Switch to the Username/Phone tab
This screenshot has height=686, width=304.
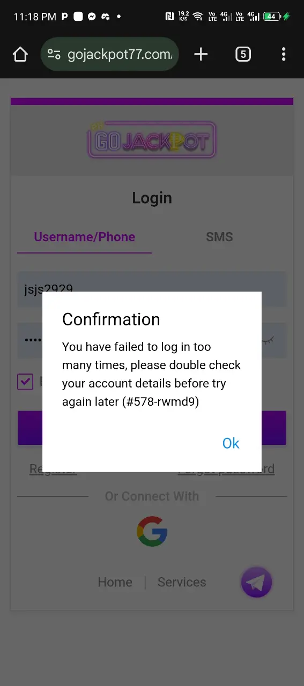coord(85,237)
